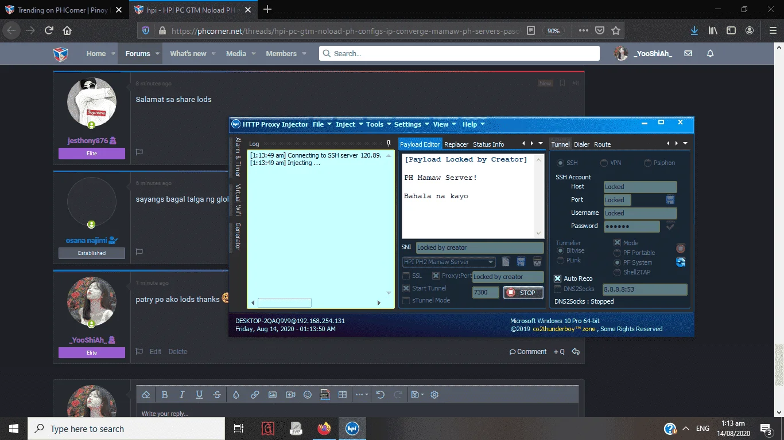Select Shell2TAP radio option
The width and height of the screenshot is (784, 440).
click(617, 272)
